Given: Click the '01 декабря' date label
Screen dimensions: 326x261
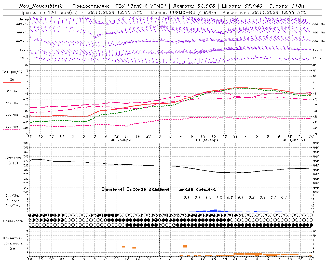Looking at the screenshot, I should pyautogui.click(x=207, y=140).
